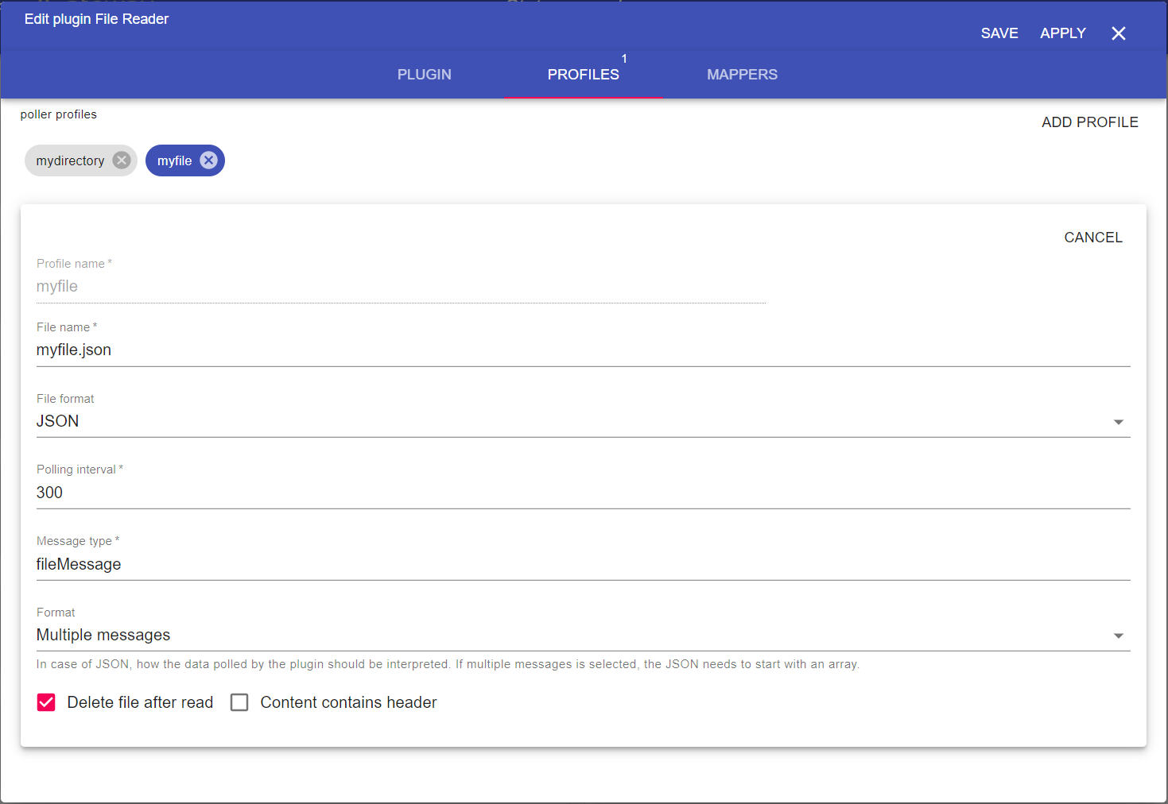
Task: Click into the Message type field
Action: (583, 564)
